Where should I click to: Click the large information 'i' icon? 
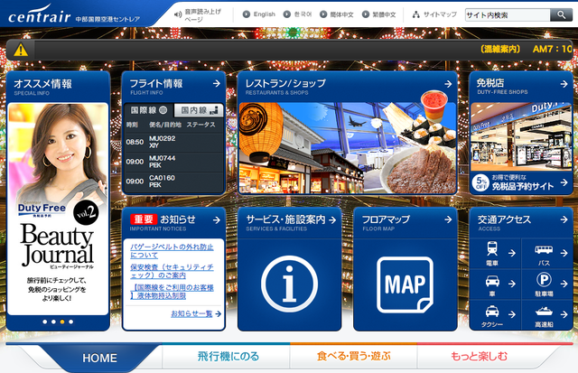pyautogui.click(x=289, y=284)
